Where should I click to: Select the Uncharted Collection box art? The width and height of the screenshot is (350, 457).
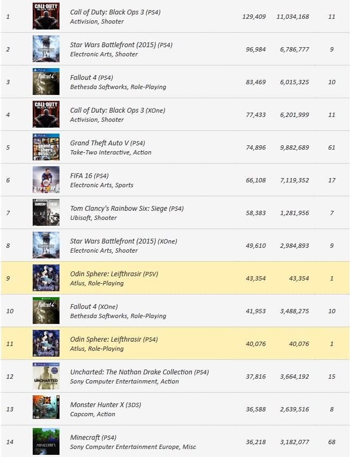point(46,376)
